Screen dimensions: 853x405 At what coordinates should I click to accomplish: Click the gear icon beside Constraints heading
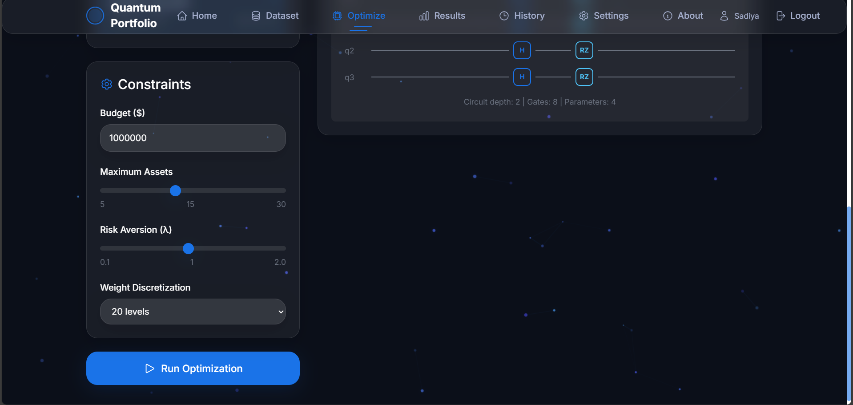[x=106, y=84]
